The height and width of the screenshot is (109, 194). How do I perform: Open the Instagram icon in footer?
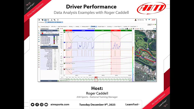coord(41,104)
